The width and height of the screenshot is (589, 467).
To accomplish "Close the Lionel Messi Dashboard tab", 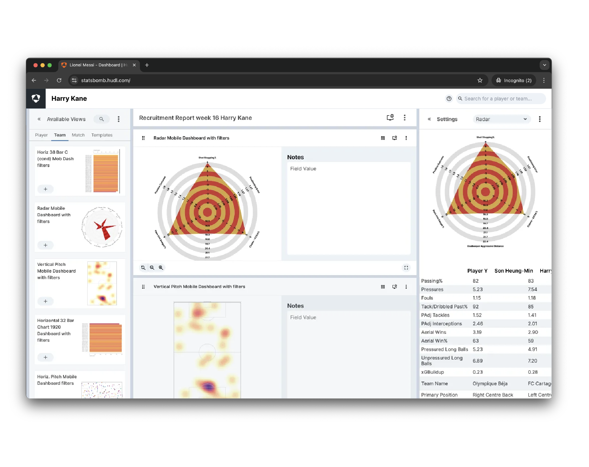I will tap(134, 65).
